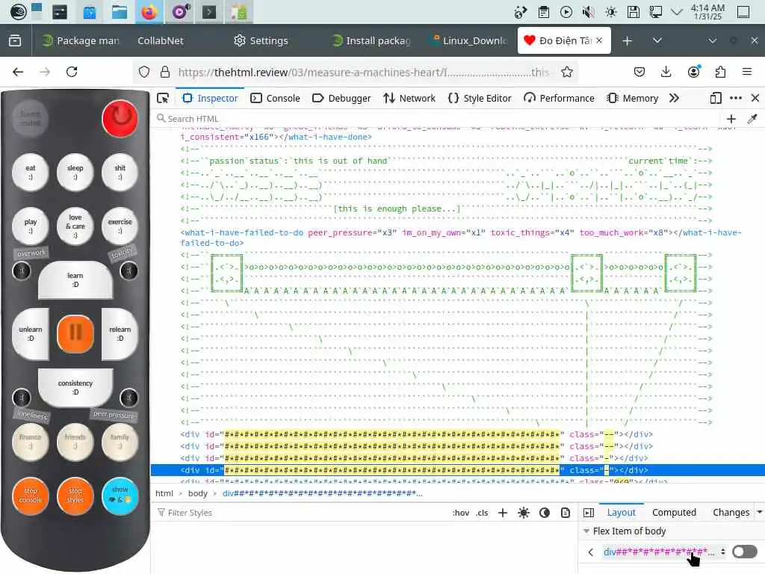Go back to flex container arrow
Viewport: 765px width, 574px height.
click(x=591, y=552)
